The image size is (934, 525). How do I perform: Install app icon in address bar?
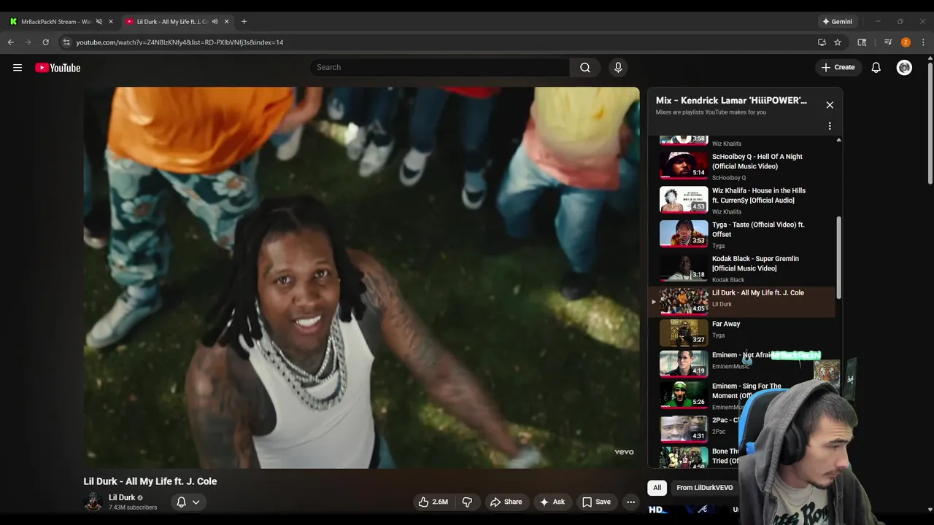822,42
